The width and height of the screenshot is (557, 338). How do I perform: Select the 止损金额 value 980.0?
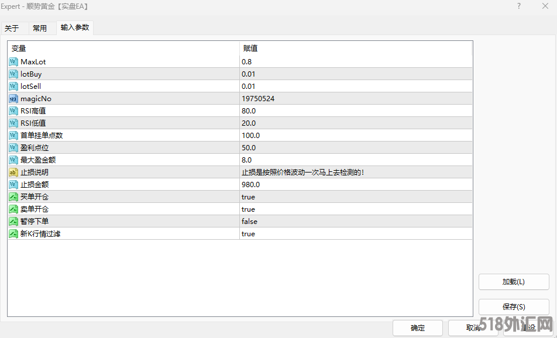click(x=251, y=185)
